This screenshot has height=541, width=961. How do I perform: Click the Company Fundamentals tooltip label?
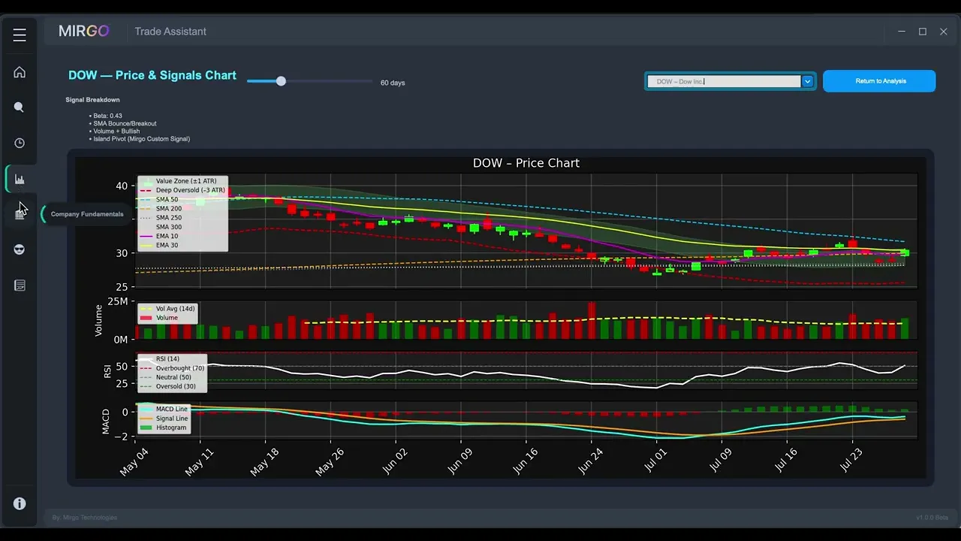(x=87, y=214)
